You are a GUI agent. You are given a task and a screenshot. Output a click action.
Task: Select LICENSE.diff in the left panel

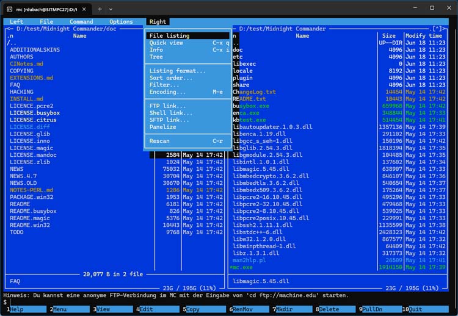[x=30, y=127]
